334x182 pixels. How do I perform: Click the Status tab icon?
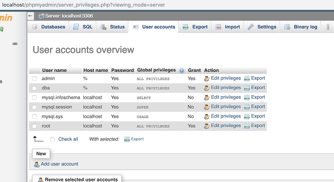coord(104,27)
